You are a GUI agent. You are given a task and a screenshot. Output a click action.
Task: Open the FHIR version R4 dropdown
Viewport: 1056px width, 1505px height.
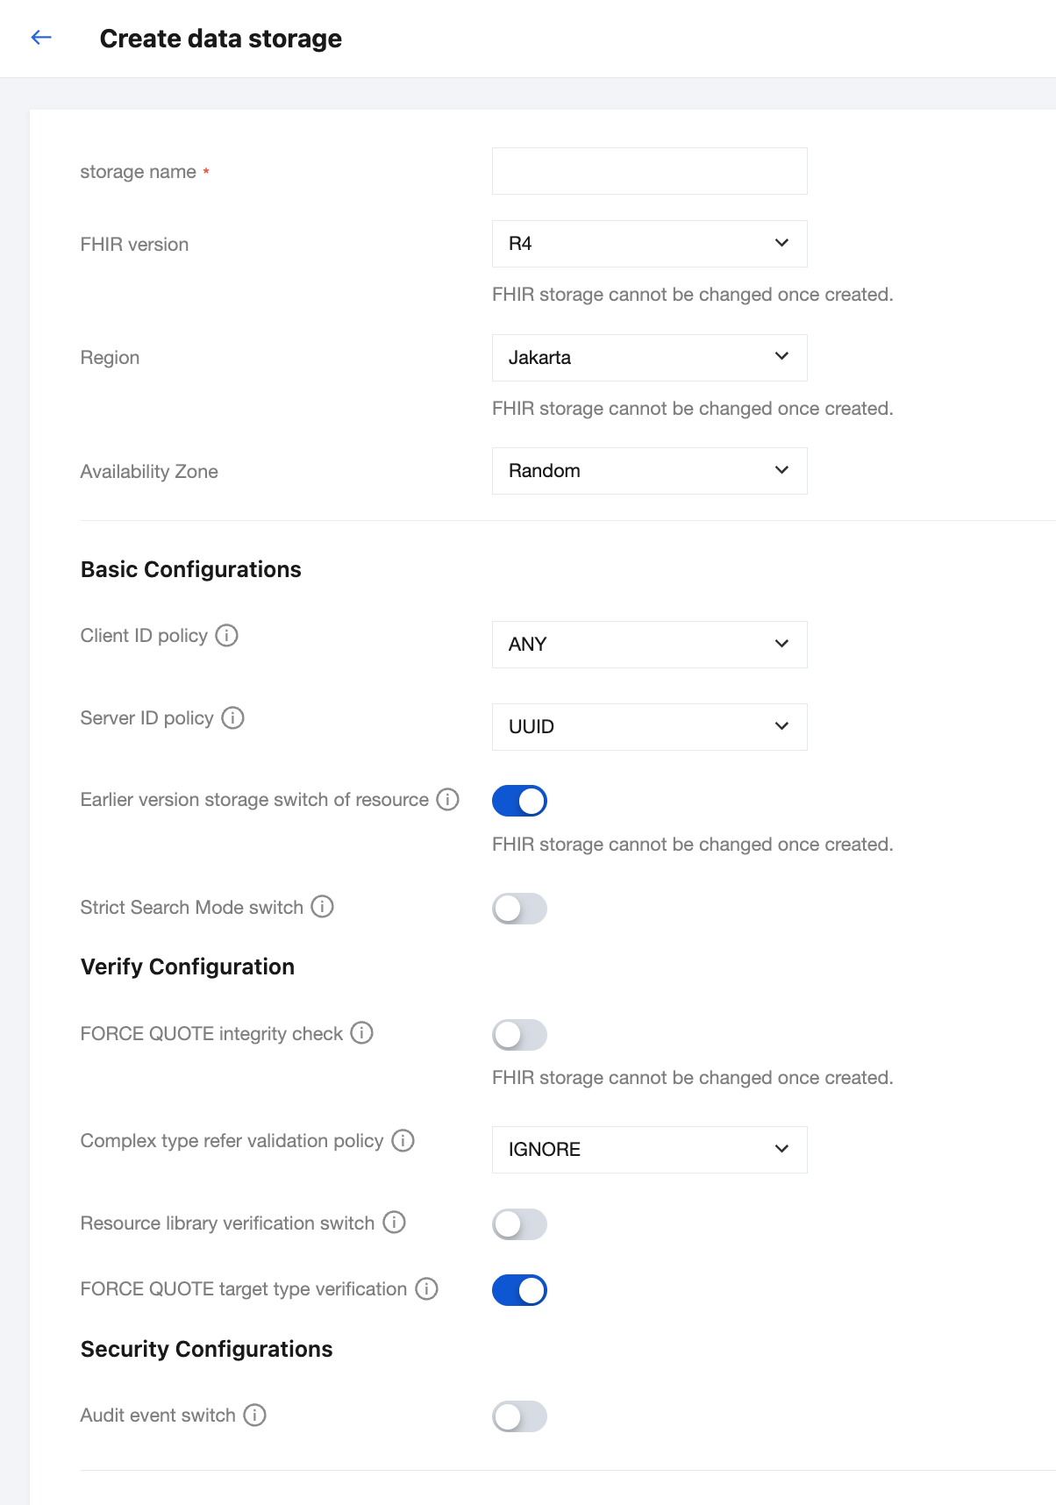[649, 244]
